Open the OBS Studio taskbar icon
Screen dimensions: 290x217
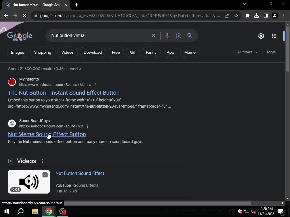pyautogui.click(x=63, y=211)
